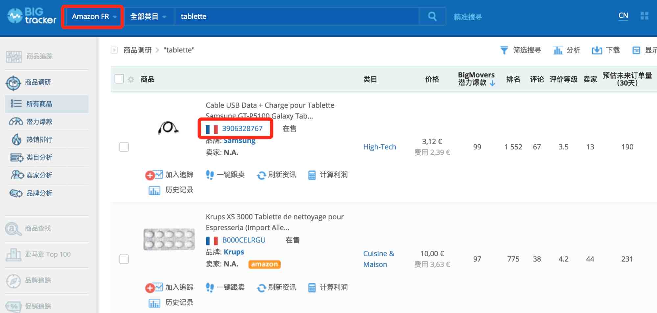Sort by BigMovers 潜力爆款 column
The width and height of the screenshot is (657, 313).
(476, 79)
